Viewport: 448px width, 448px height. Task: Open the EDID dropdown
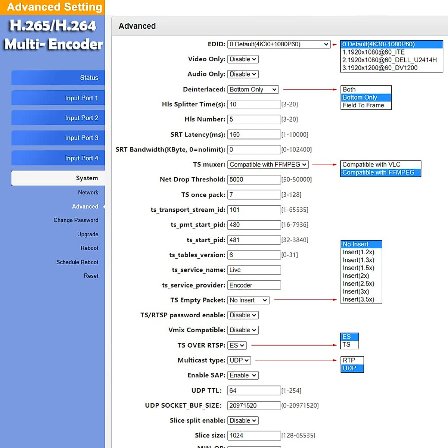[x=279, y=44]
